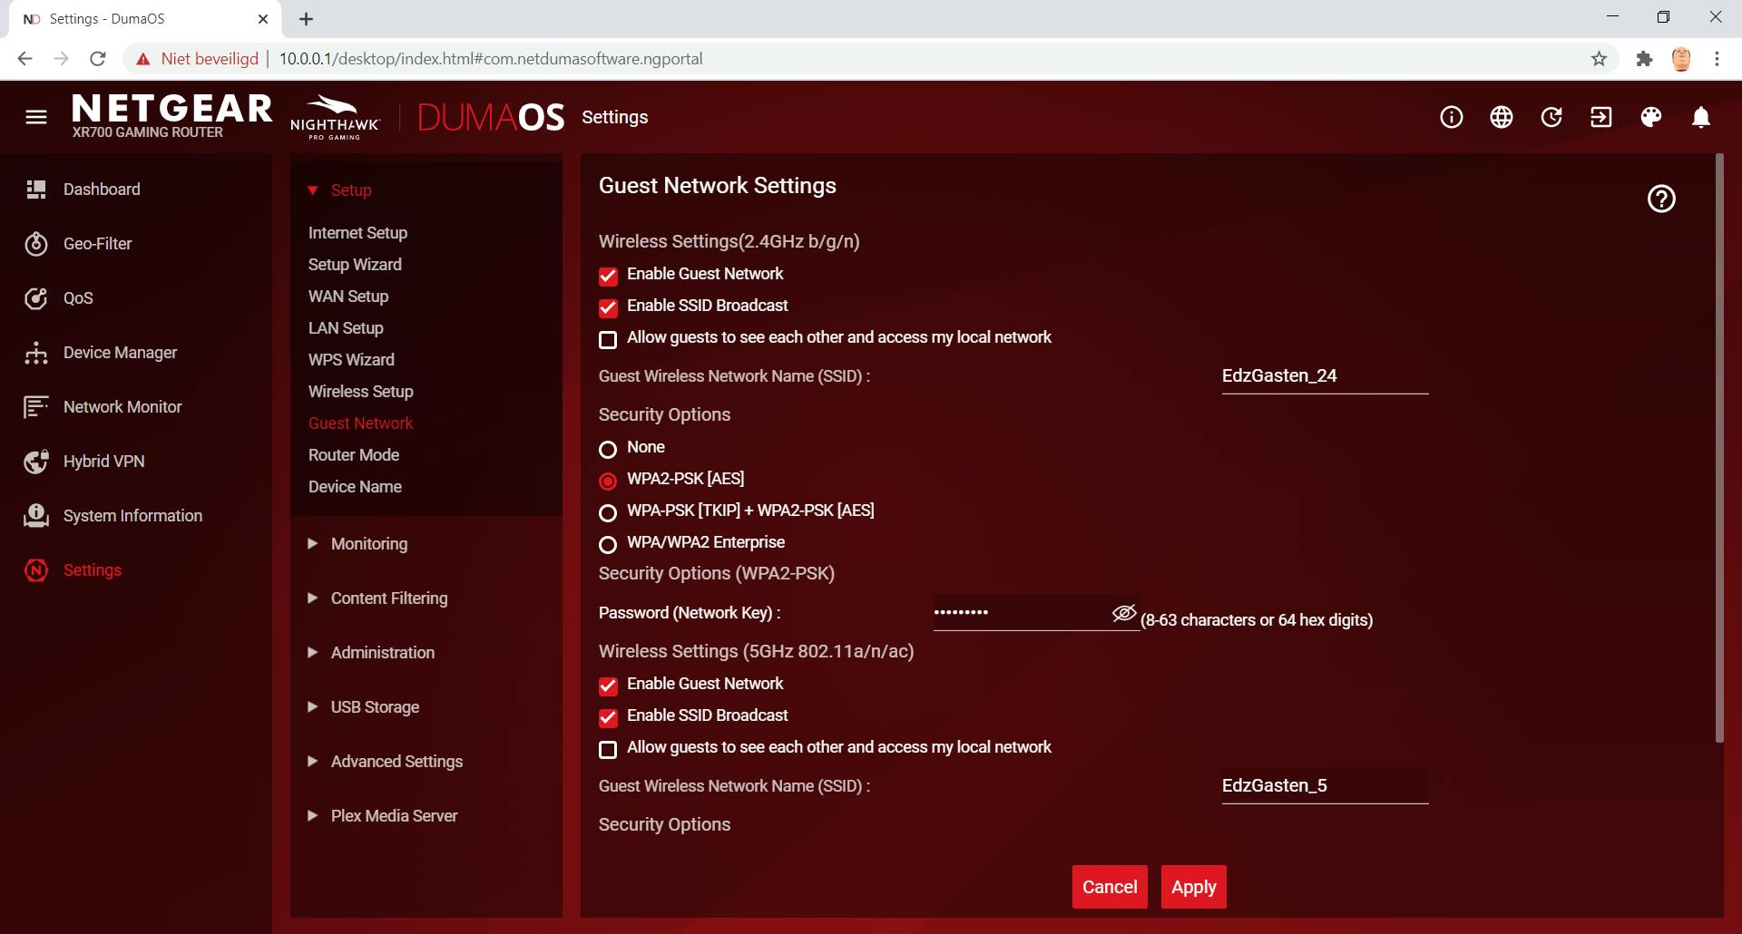
Task: Open the theme palette icon
Action: 1651,117
